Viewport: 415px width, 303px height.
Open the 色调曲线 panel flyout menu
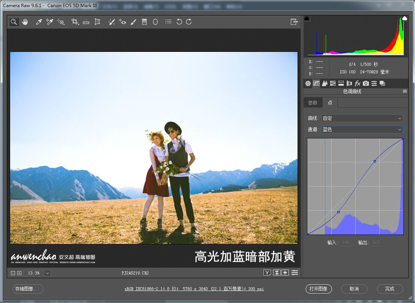pos(404,91)
